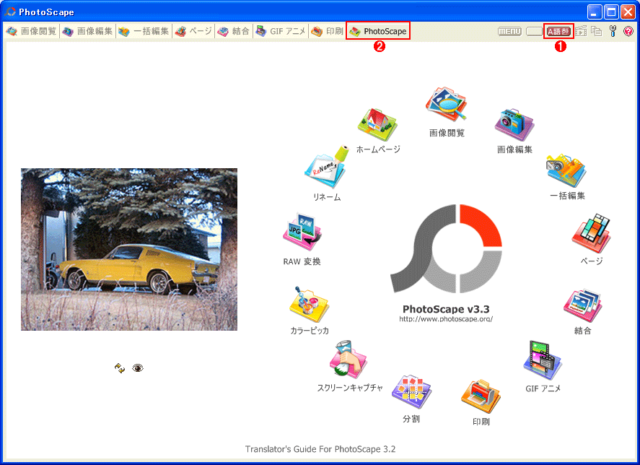Open the http://www.photoscape.org/ link
This screenshot has width=640, height=465.
coord(446,319)
